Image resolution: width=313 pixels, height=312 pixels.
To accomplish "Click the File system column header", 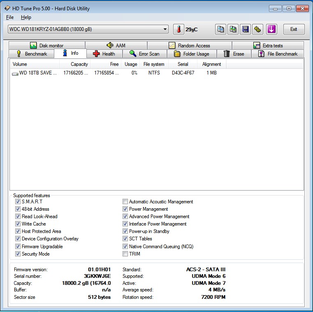I will click(154, 64).
